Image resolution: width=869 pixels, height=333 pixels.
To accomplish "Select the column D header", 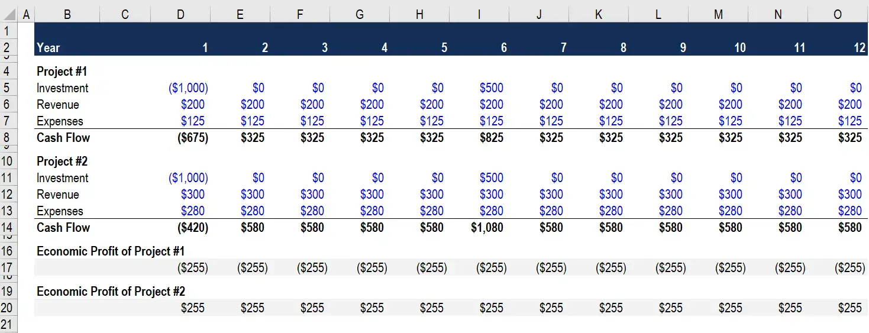I will point(180,15).
